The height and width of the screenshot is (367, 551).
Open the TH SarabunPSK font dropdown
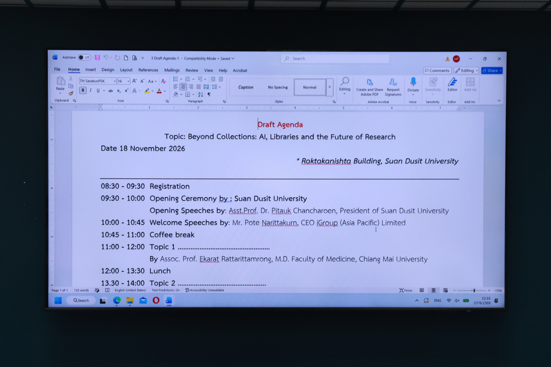[98, 81]
